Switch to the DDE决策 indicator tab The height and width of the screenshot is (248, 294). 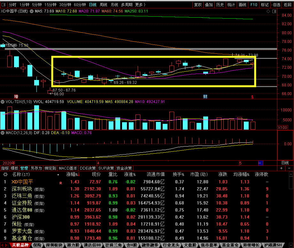tap(88, 168)
